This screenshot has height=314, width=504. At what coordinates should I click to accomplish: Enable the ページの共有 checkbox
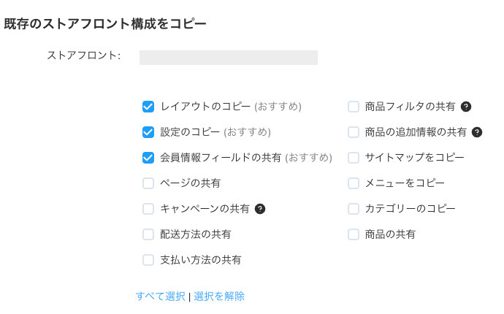[148, 183]
